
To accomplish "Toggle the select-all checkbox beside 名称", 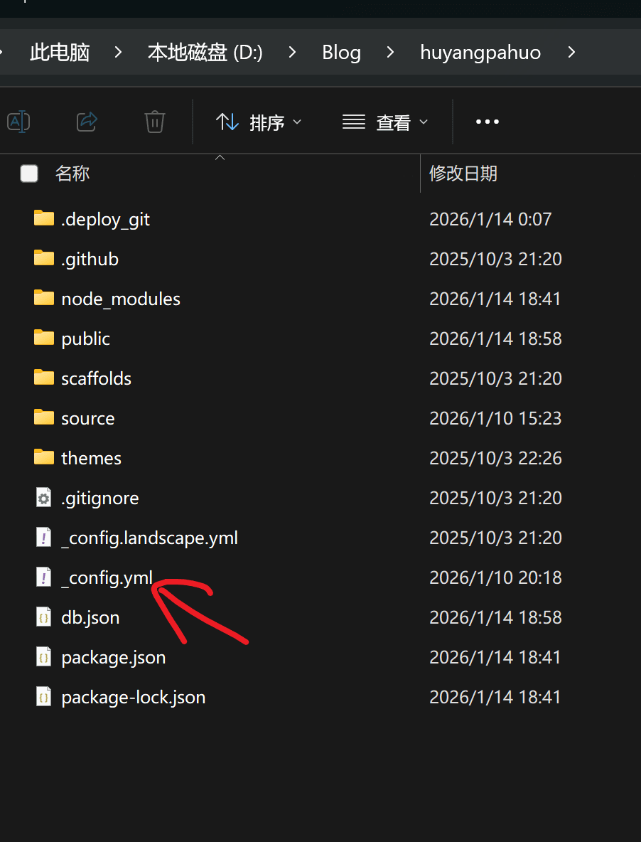I will click(x=29, y=174).
